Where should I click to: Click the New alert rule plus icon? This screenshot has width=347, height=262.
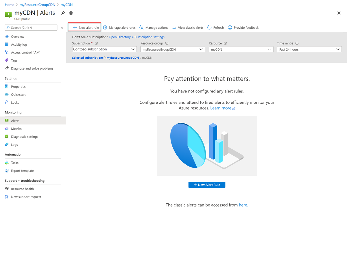[75, 27]
